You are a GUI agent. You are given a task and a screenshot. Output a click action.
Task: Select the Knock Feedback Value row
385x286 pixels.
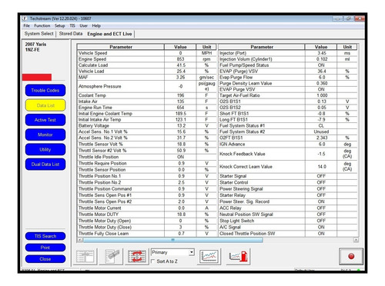pyautogui.click(x=288, y=154)
